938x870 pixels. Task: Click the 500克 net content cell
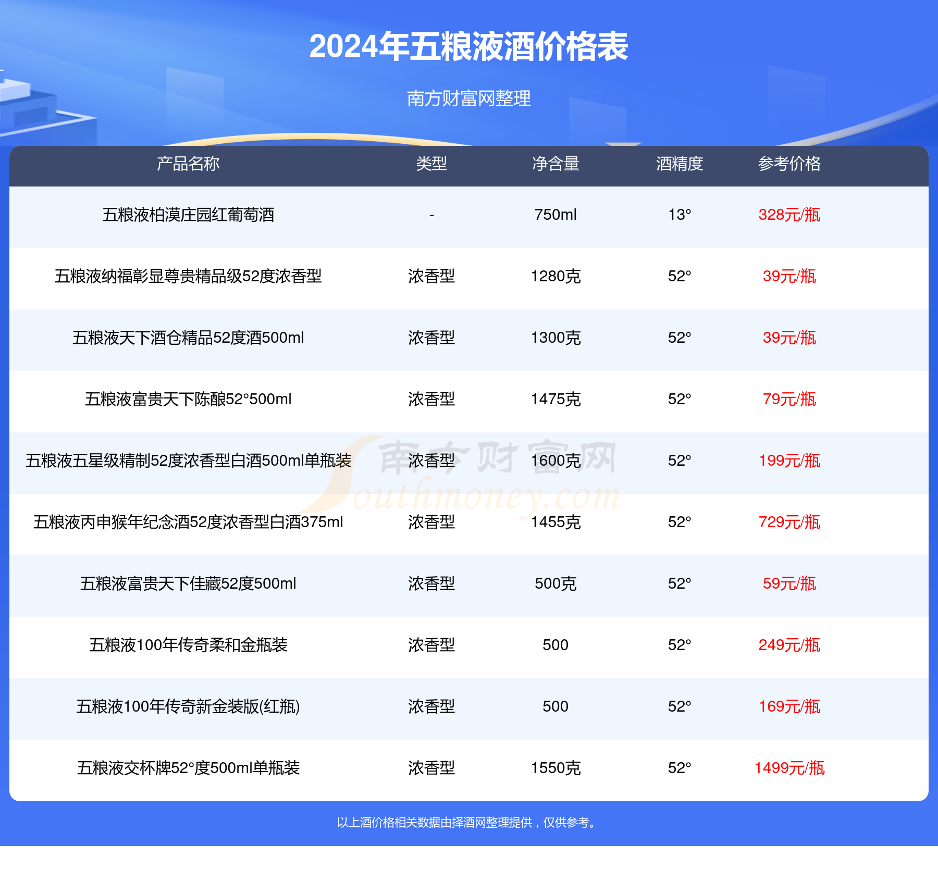556,583
